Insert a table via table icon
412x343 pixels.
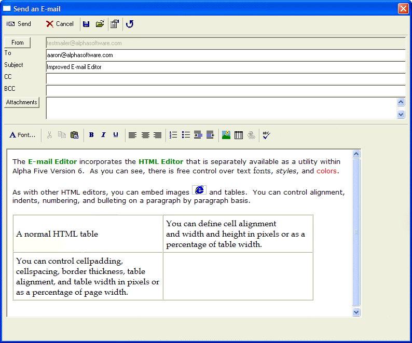click(x=239, y=135)
